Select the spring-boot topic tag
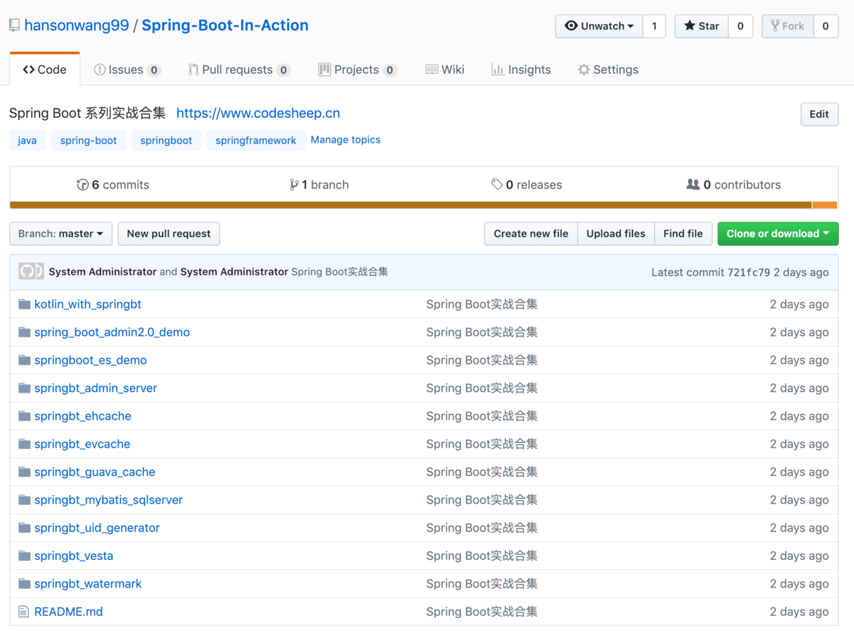Screen dimensions: 854x631 click(x=88, y=140)
